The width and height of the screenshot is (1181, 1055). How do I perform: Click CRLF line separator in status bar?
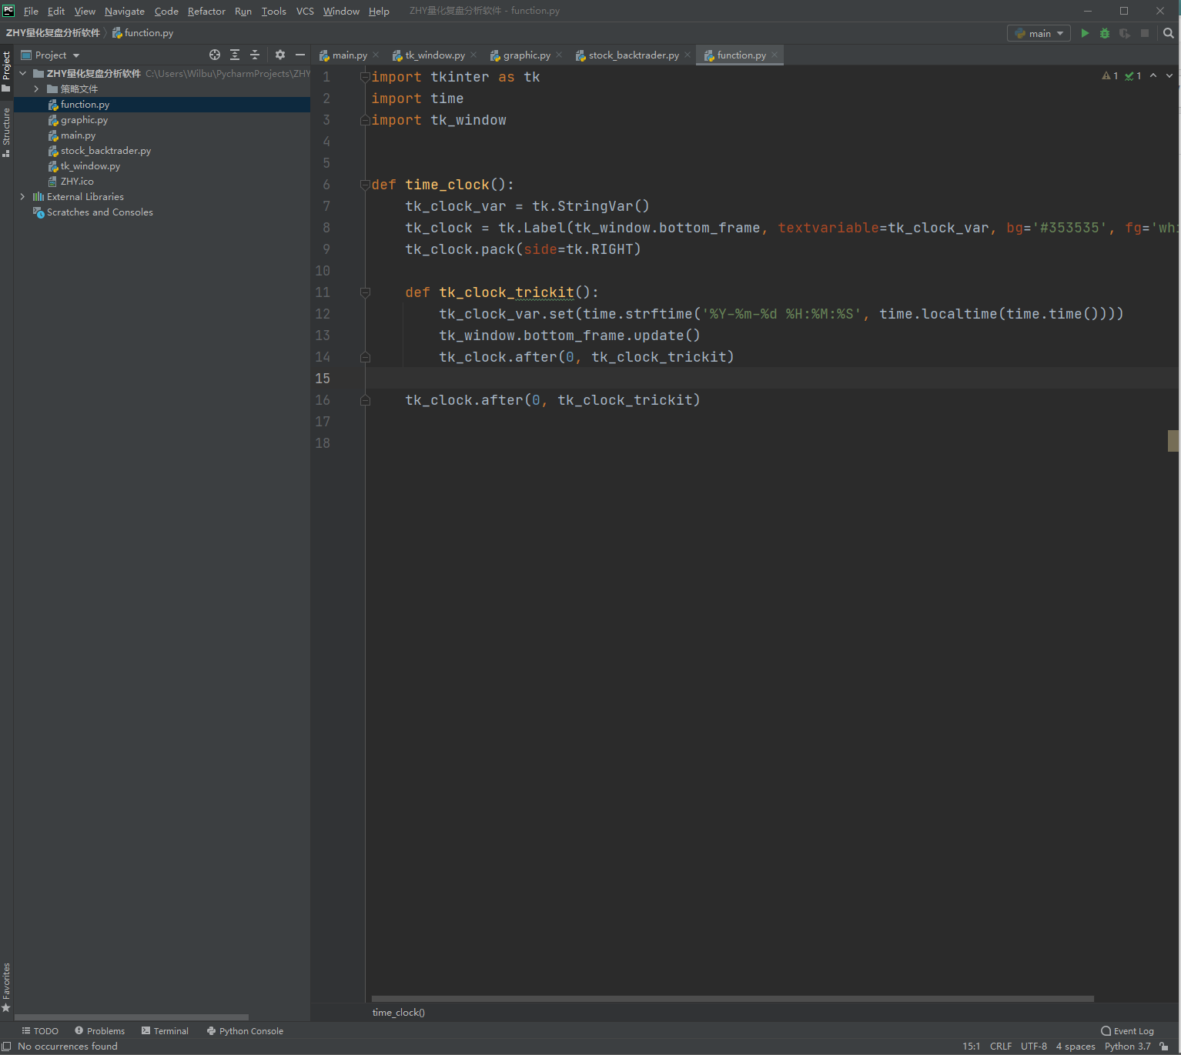coord(1001,1046)
